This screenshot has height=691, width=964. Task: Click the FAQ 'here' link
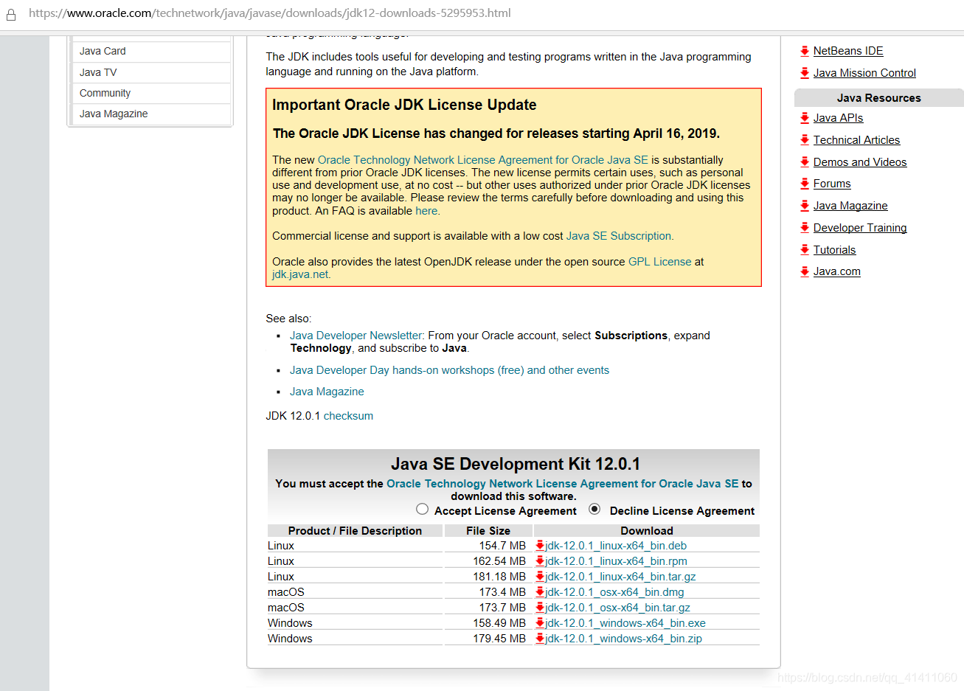427,211
